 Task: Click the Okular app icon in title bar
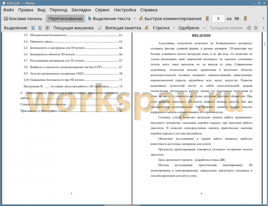click(3, 3)
